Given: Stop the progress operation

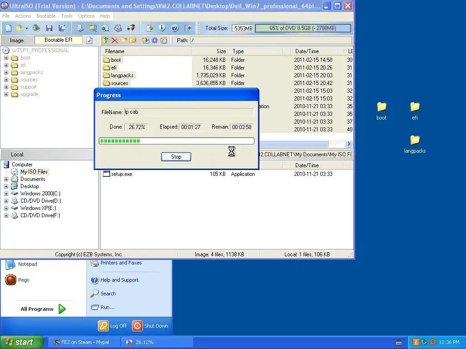Looking at the screenshot, I should pos(176,157).
